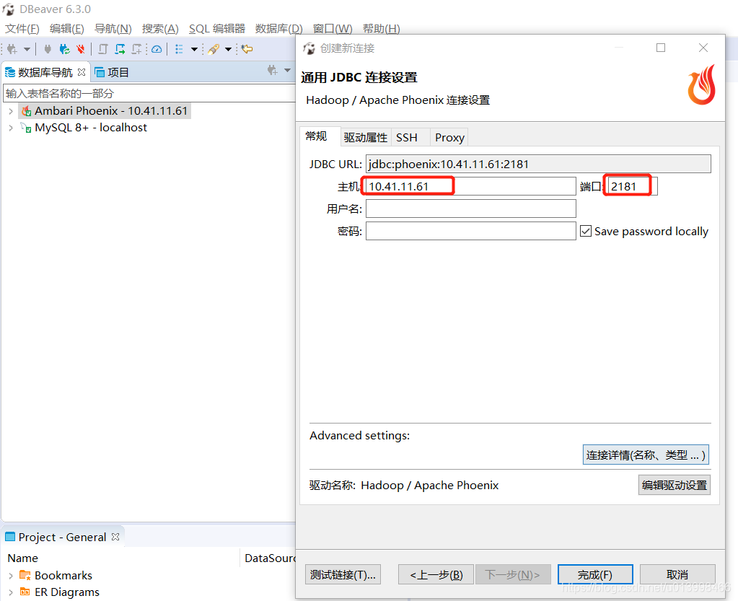Viewport: 738px width, 601px height.
Task: Expand the ER Diagrams folder
Action: [x=11, y=592]
